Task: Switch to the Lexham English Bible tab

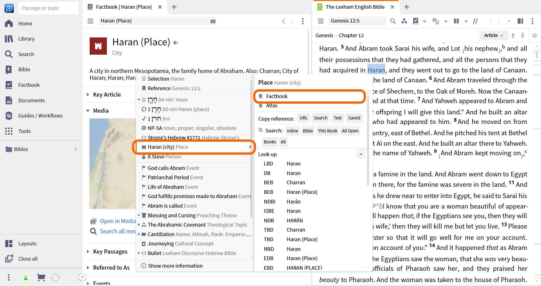Action: tap(355, 7)
